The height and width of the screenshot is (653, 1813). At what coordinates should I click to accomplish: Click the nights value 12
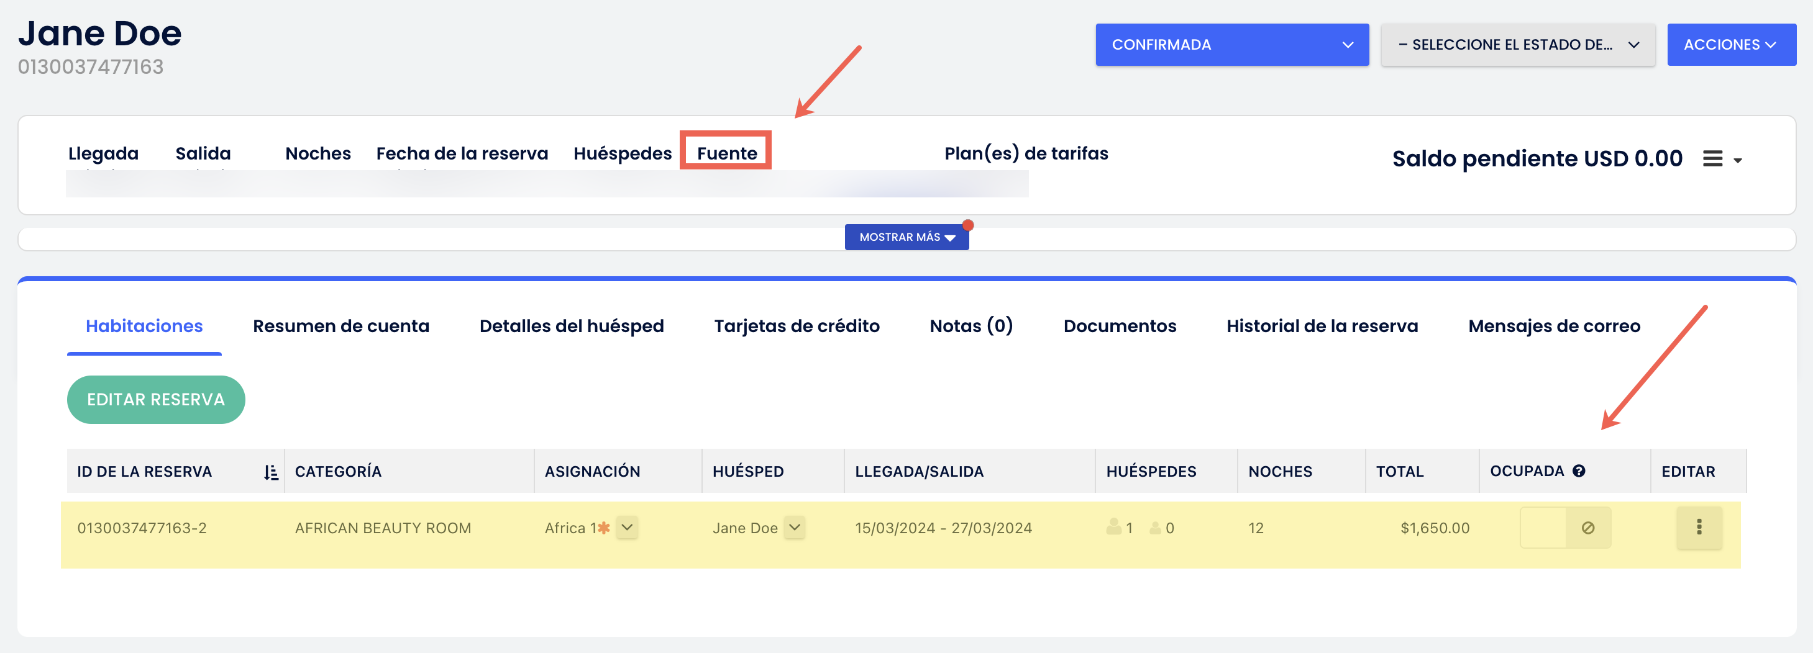pos(1256,528)
